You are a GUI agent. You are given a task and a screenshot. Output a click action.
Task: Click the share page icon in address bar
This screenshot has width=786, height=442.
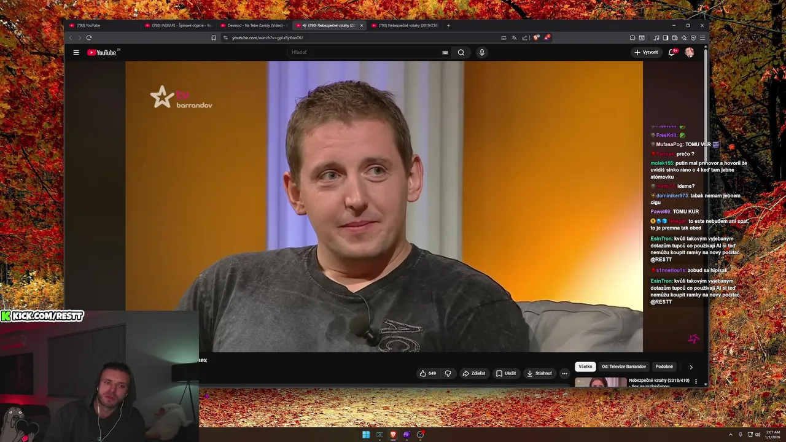[x=524, y=37]
